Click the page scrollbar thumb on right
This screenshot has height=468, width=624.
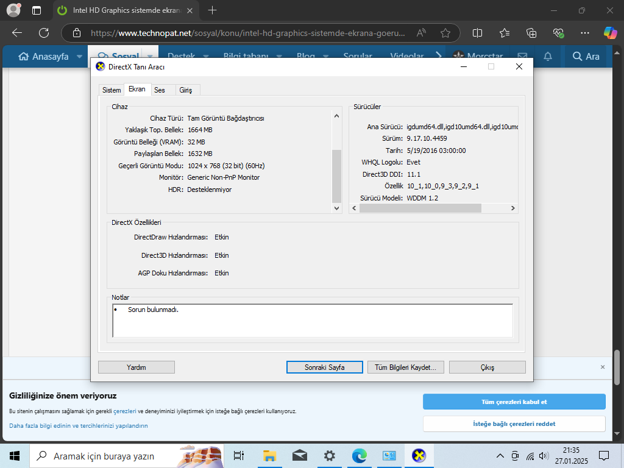tap(617, 367)
